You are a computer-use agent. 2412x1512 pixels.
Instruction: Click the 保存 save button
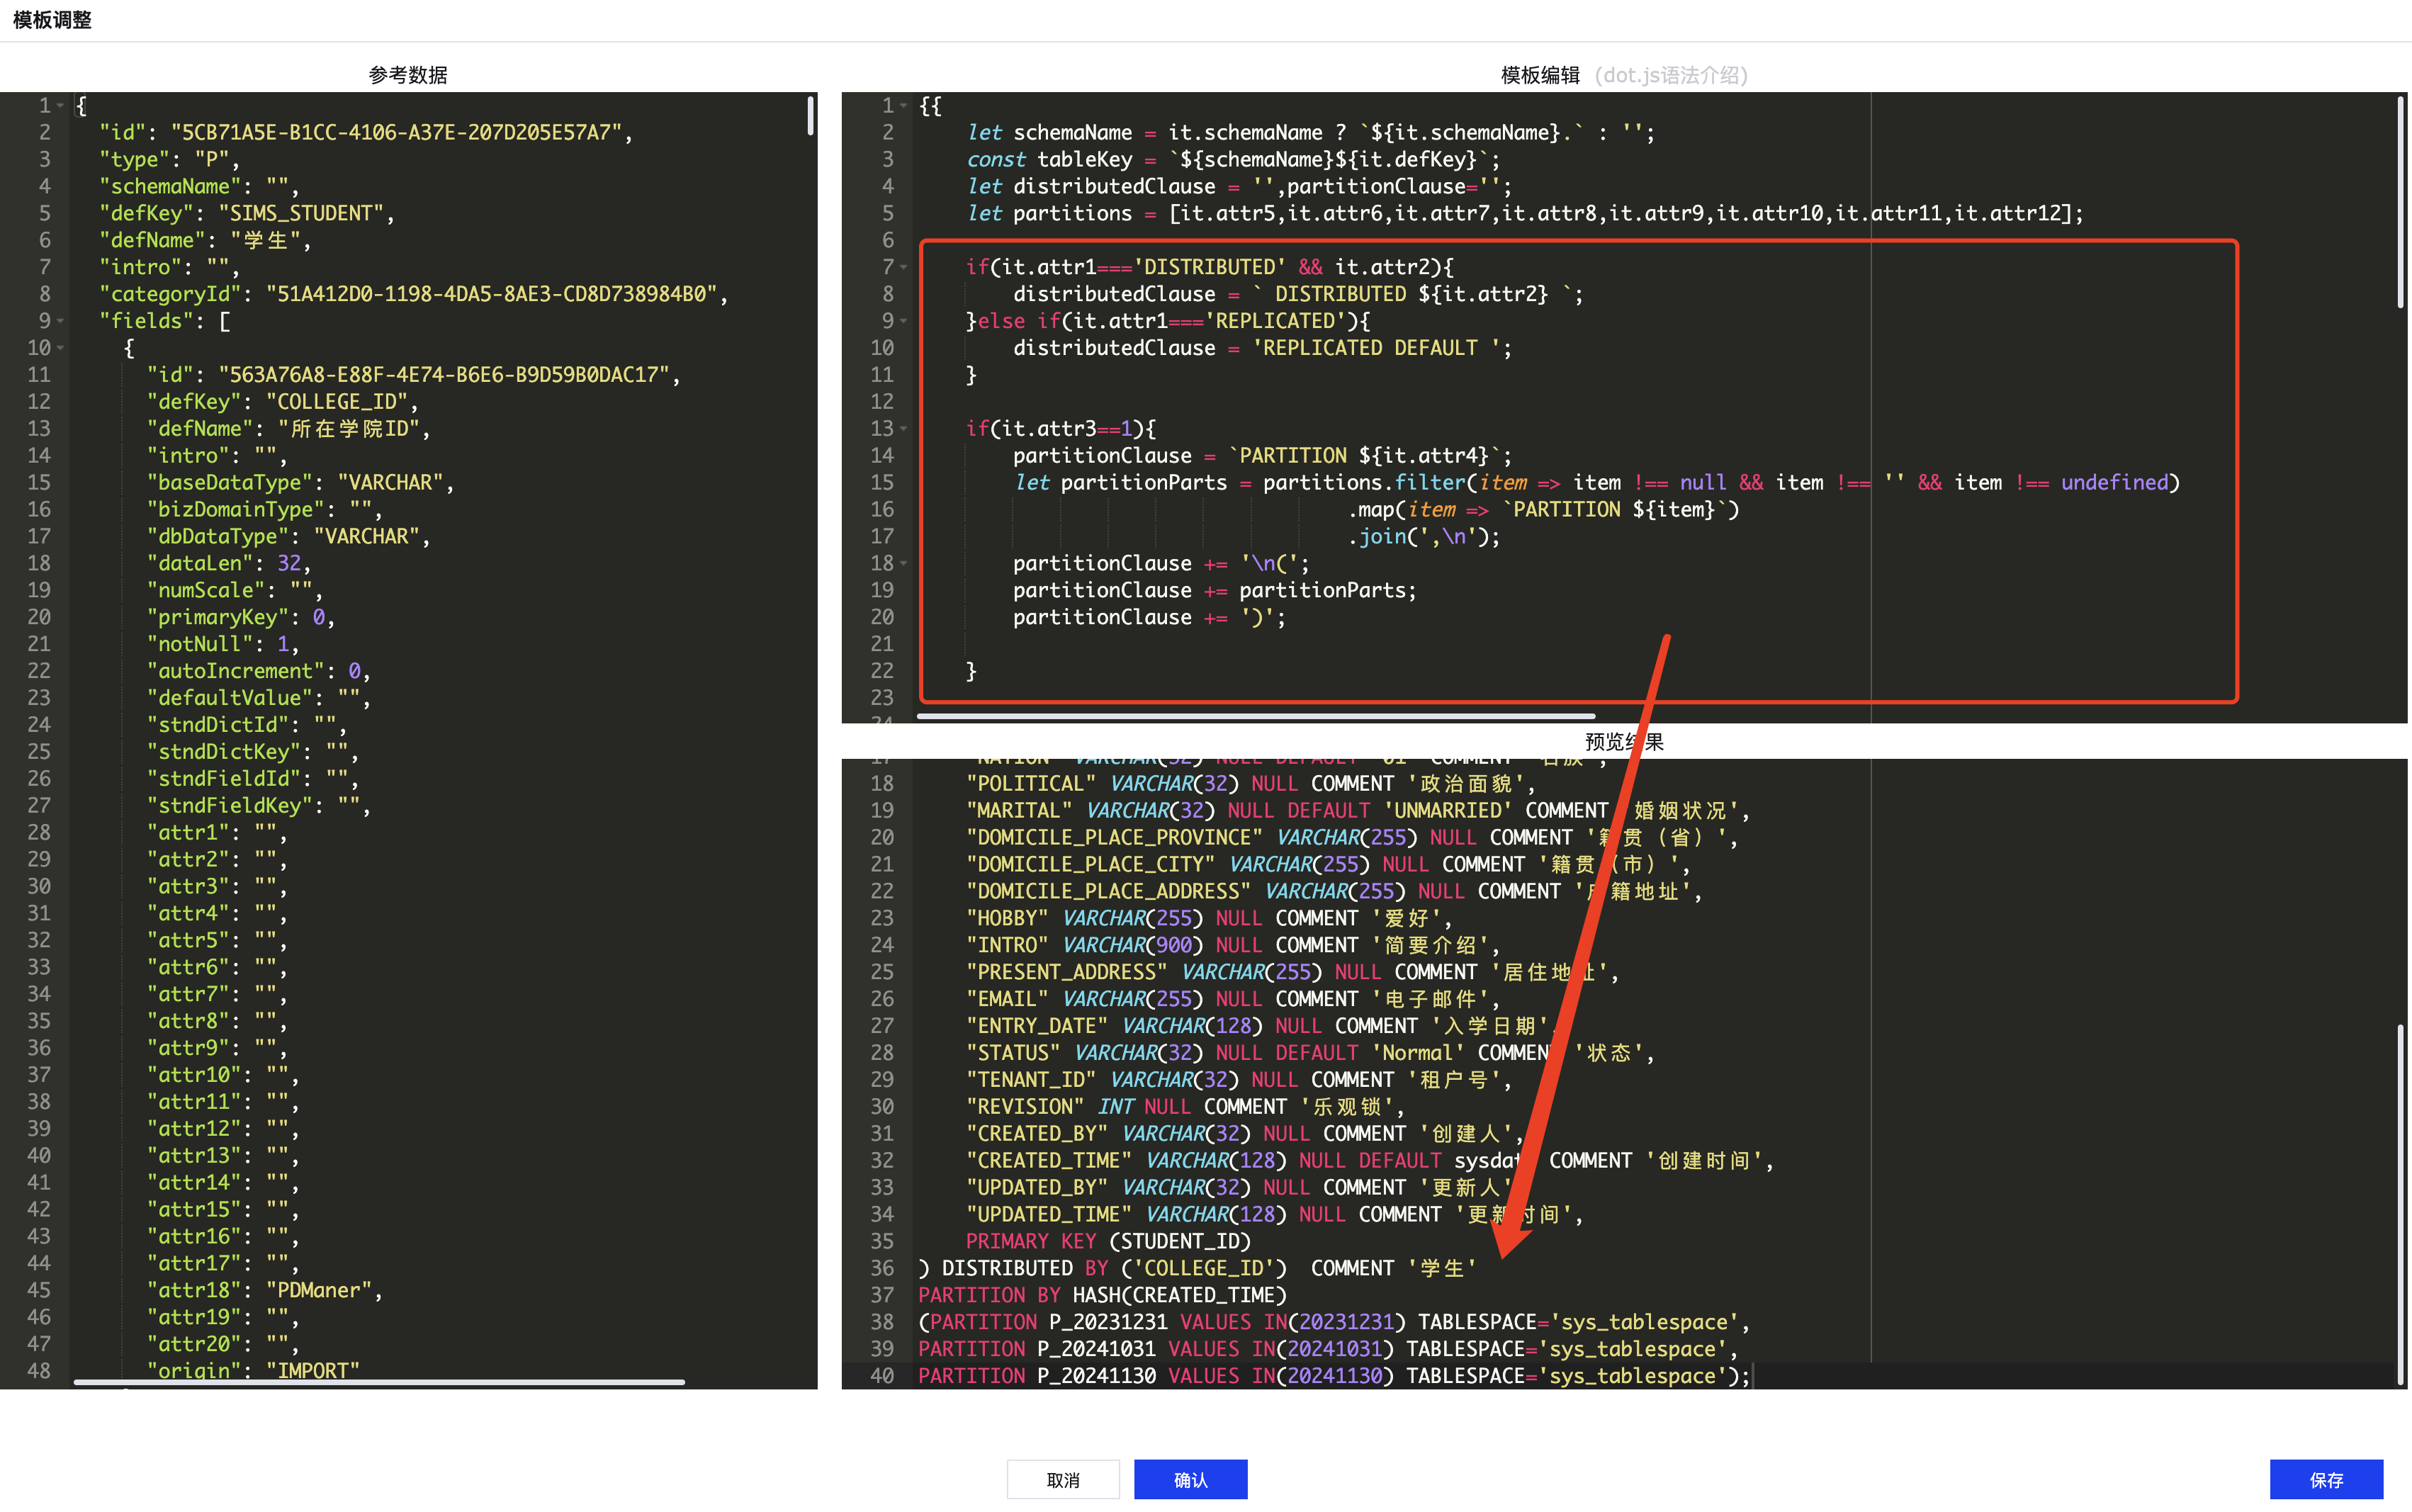click(x=2326, y=1480)
